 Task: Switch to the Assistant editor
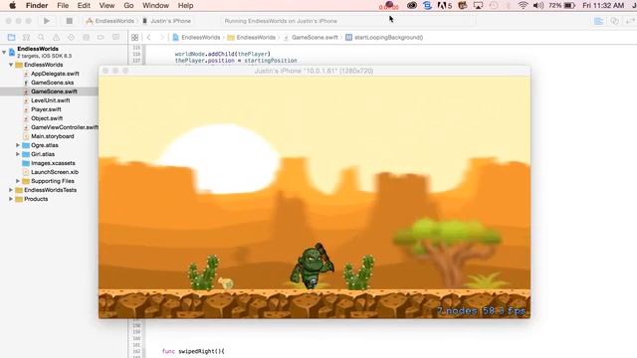click(614, 21)
